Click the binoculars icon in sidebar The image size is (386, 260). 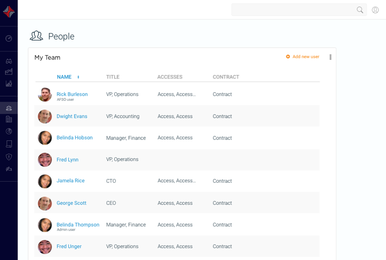pos(8,61)
